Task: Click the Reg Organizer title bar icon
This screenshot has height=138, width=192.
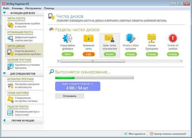Action: [4, 4]
